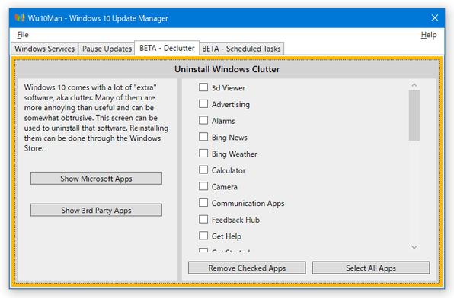Open the File menu

(x=23, y=35)
